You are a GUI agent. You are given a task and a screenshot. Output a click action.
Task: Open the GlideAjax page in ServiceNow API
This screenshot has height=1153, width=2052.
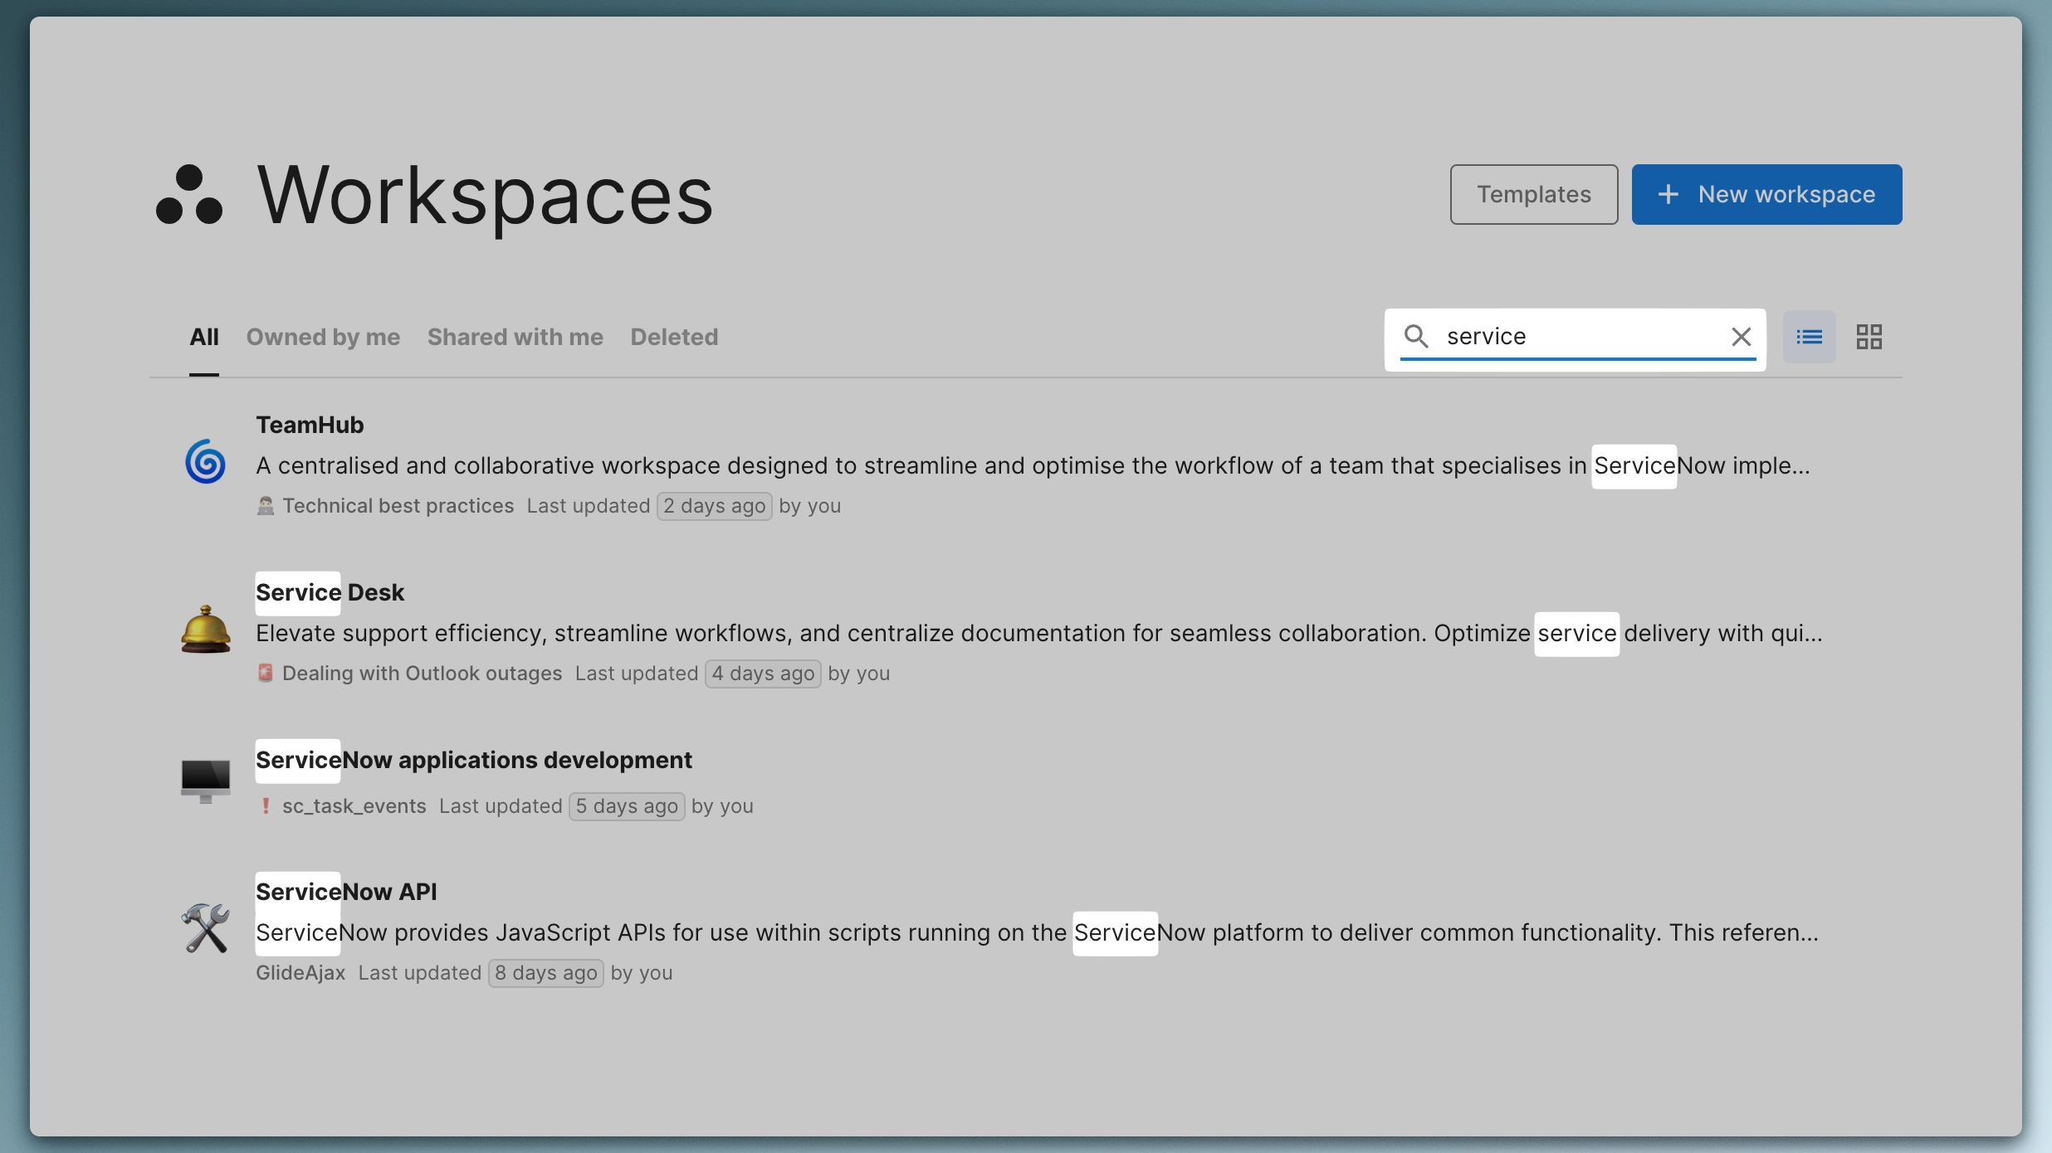pyautogui.click(x=299, y=972)
